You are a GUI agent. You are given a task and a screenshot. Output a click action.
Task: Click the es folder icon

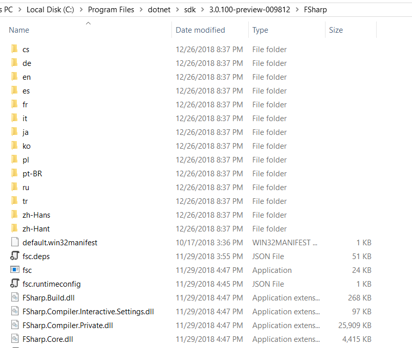tap(15, 90)
